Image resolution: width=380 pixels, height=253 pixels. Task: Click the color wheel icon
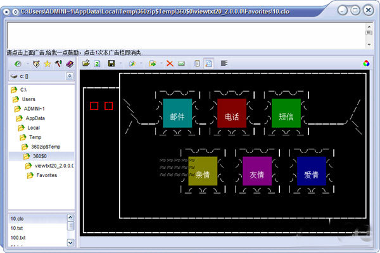[x=366, y=63]
